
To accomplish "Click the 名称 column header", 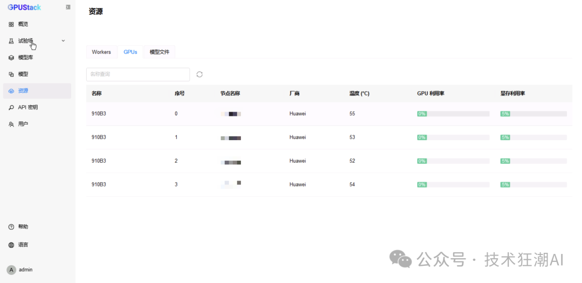I will [96, 94].
